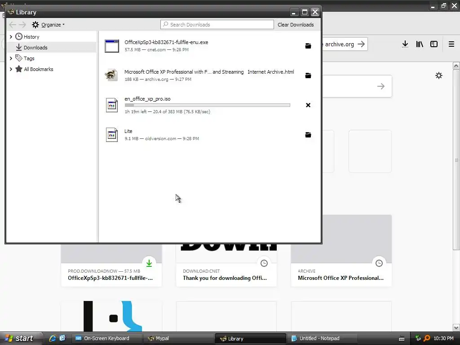Click the 10:30 PM system clock
The height and width of the screenshot is (345, 460).
443,338
